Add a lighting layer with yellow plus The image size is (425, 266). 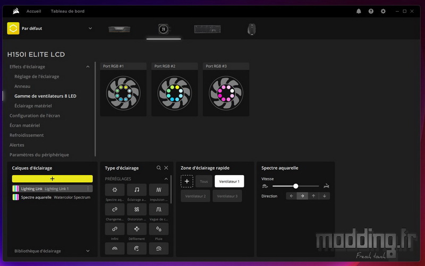point(52,178)
